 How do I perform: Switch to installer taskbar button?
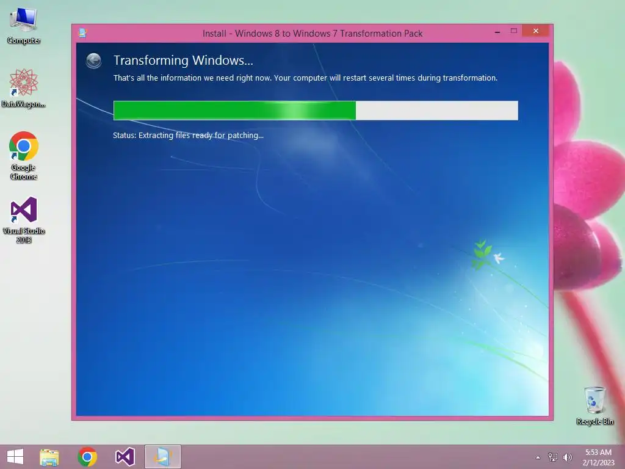tap(162, 457)
